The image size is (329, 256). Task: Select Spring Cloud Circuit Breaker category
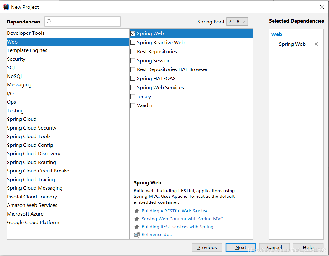tap(68, 171)
